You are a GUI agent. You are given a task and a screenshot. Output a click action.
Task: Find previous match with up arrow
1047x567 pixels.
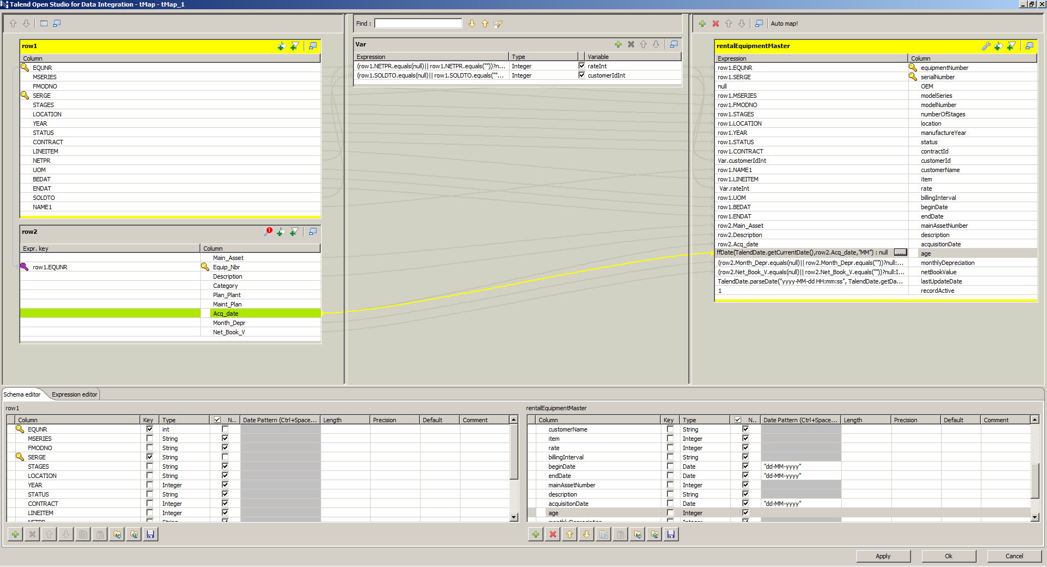click(x=485, y=23)
